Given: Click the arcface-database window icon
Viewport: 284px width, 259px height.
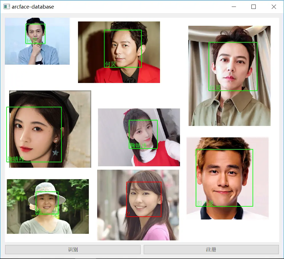Looking at the screenshot, I should [7, 7].
